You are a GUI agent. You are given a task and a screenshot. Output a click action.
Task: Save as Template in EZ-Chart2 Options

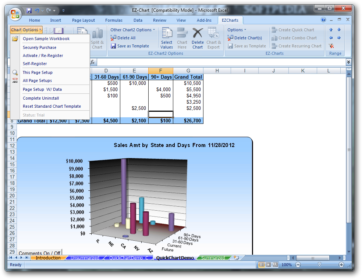pos(130,46)
